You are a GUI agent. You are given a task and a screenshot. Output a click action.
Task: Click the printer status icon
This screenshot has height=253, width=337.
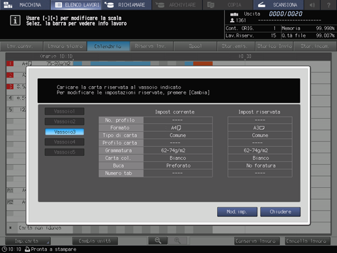point(27,249)
